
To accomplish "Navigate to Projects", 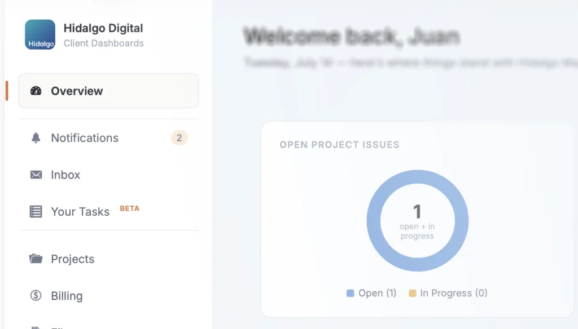I will (108, 259).
